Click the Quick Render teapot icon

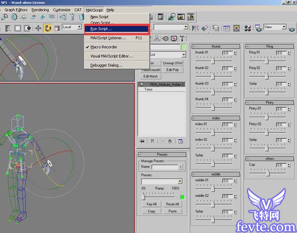coord(292,29)
